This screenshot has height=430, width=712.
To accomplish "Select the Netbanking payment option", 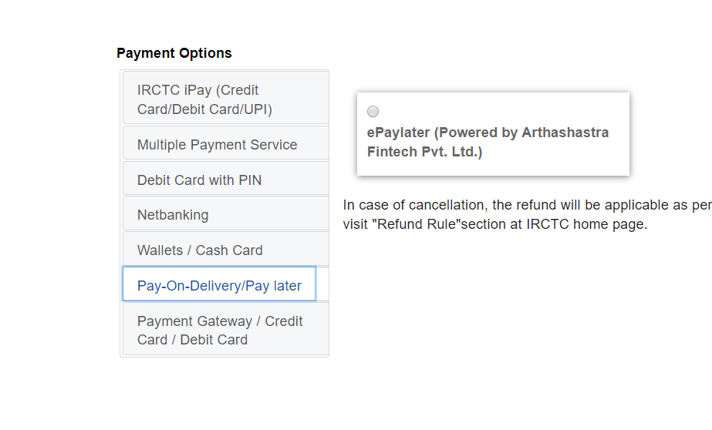I will 225,214.
